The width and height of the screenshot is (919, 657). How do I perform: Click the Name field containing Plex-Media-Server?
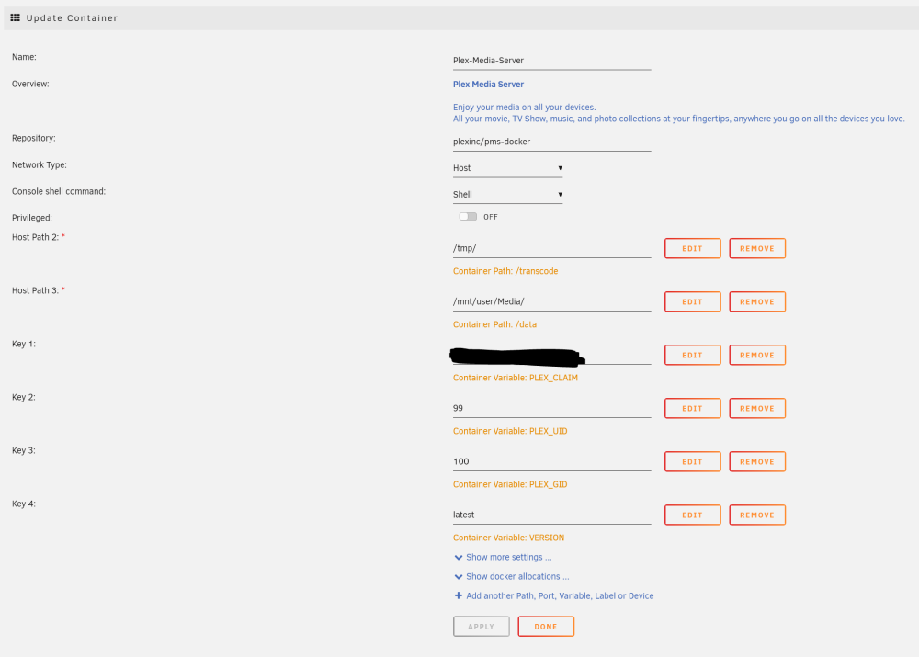click(x=551, y=61)
